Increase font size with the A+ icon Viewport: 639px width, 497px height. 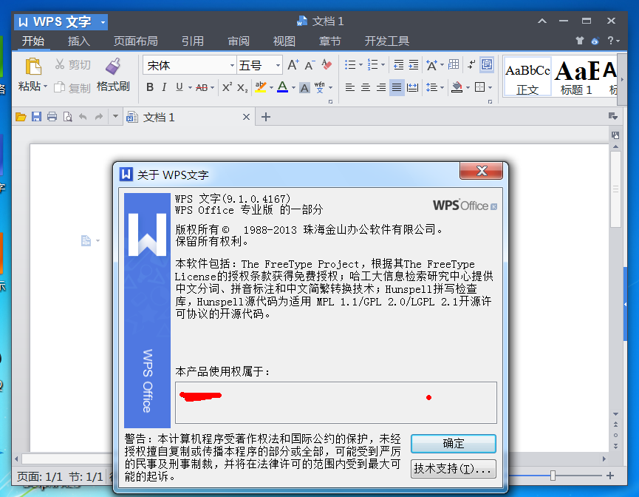click(x=293, y=65)
